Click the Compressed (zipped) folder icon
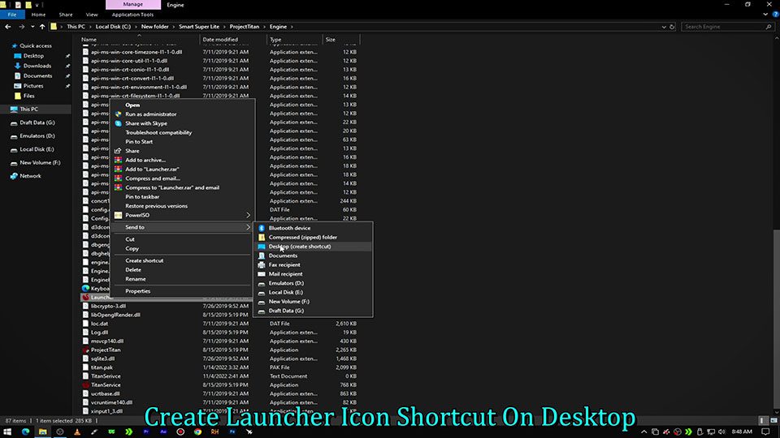Viewport: 780px width, 438px height. point(262,238)
